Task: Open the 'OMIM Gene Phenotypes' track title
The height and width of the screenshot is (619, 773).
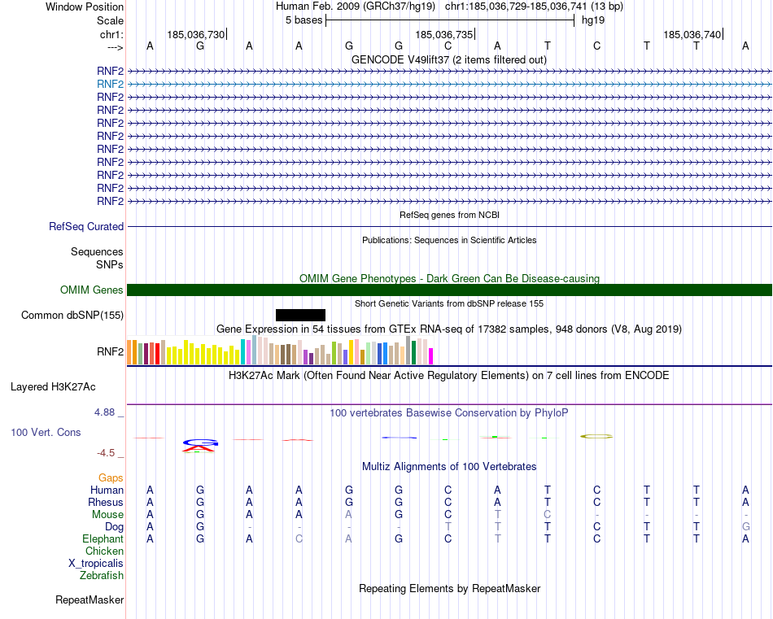Action: click(449, 278)
